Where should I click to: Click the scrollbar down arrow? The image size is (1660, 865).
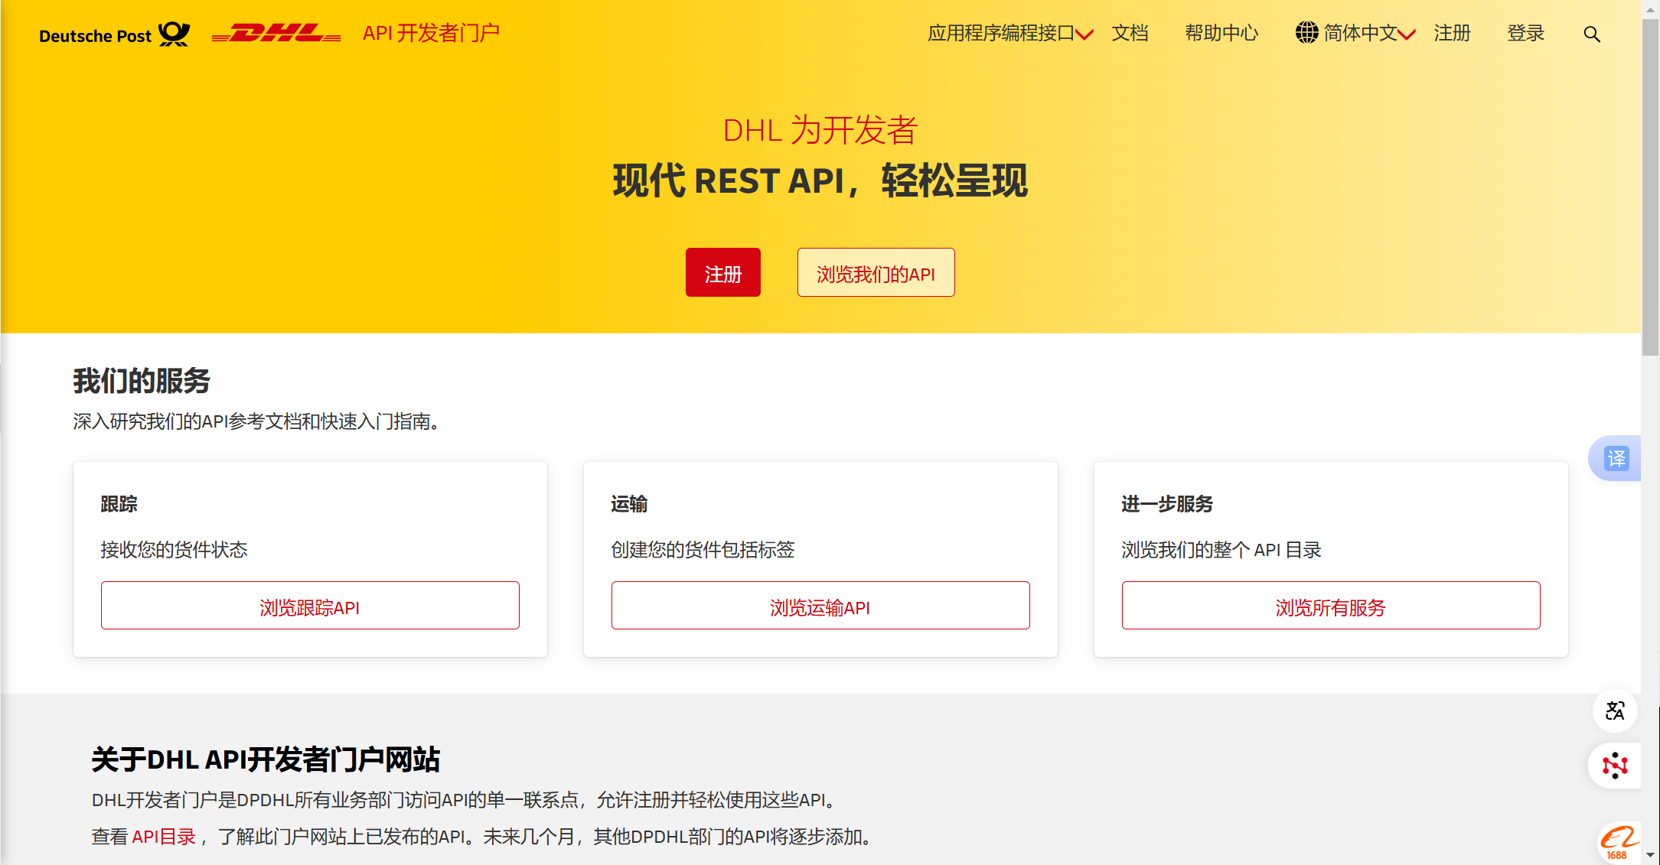tap(1650, 855)
